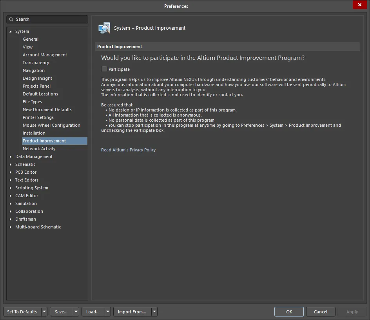Select View in the System tree

[27, 47]
